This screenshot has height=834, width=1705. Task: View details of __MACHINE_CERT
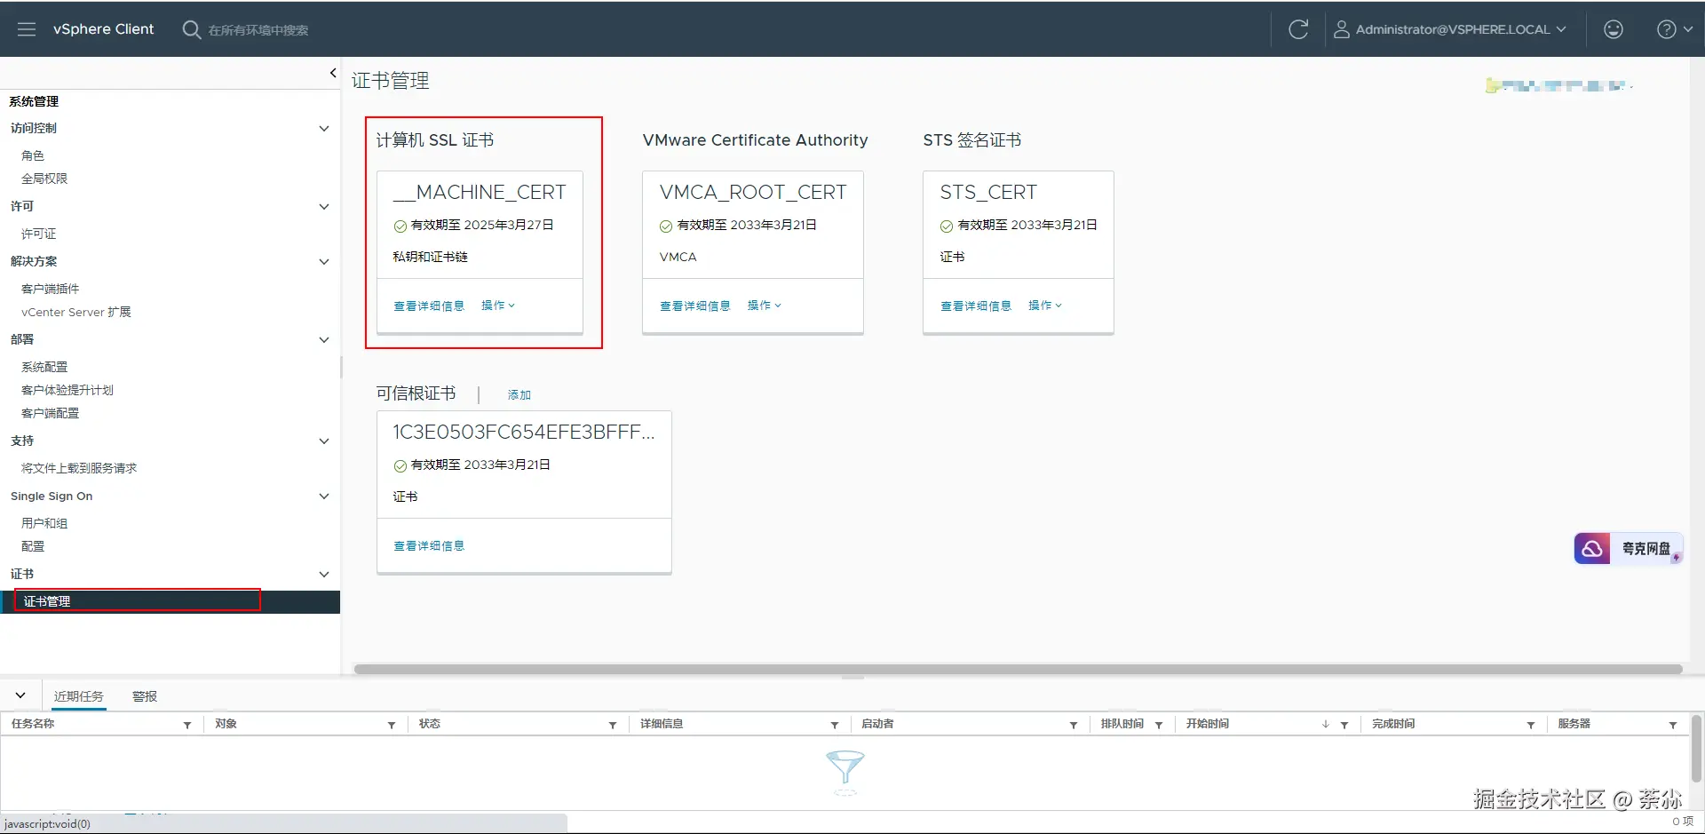click(x=429, y=306)
